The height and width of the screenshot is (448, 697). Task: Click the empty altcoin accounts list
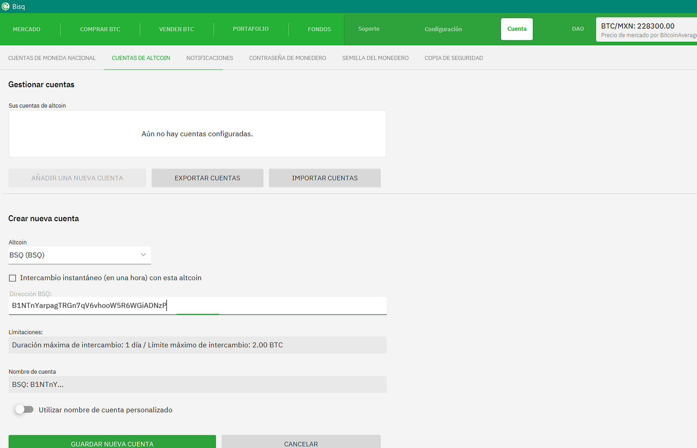pos(198,134)
